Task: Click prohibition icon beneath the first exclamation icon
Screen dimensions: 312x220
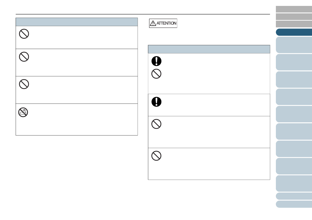Action: pyautogui.click(x=156, y=74)
